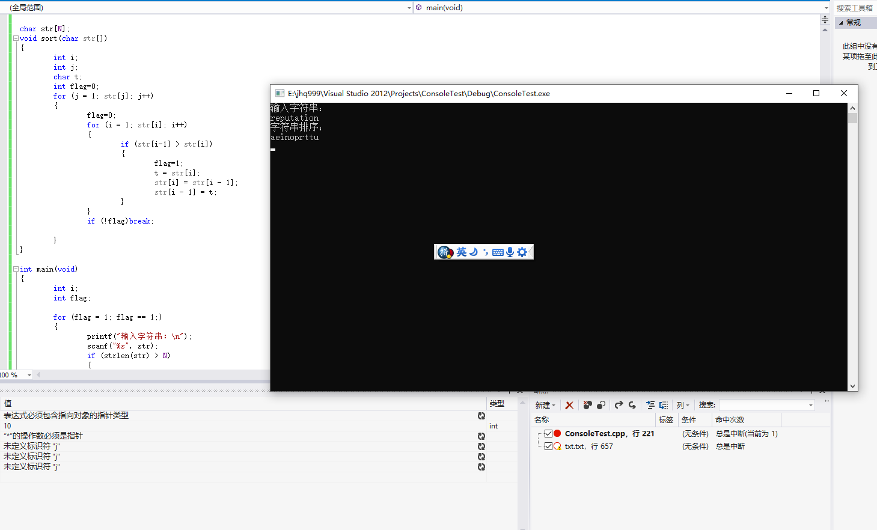Click breakpoint toolbar overflow chevron

827,401
